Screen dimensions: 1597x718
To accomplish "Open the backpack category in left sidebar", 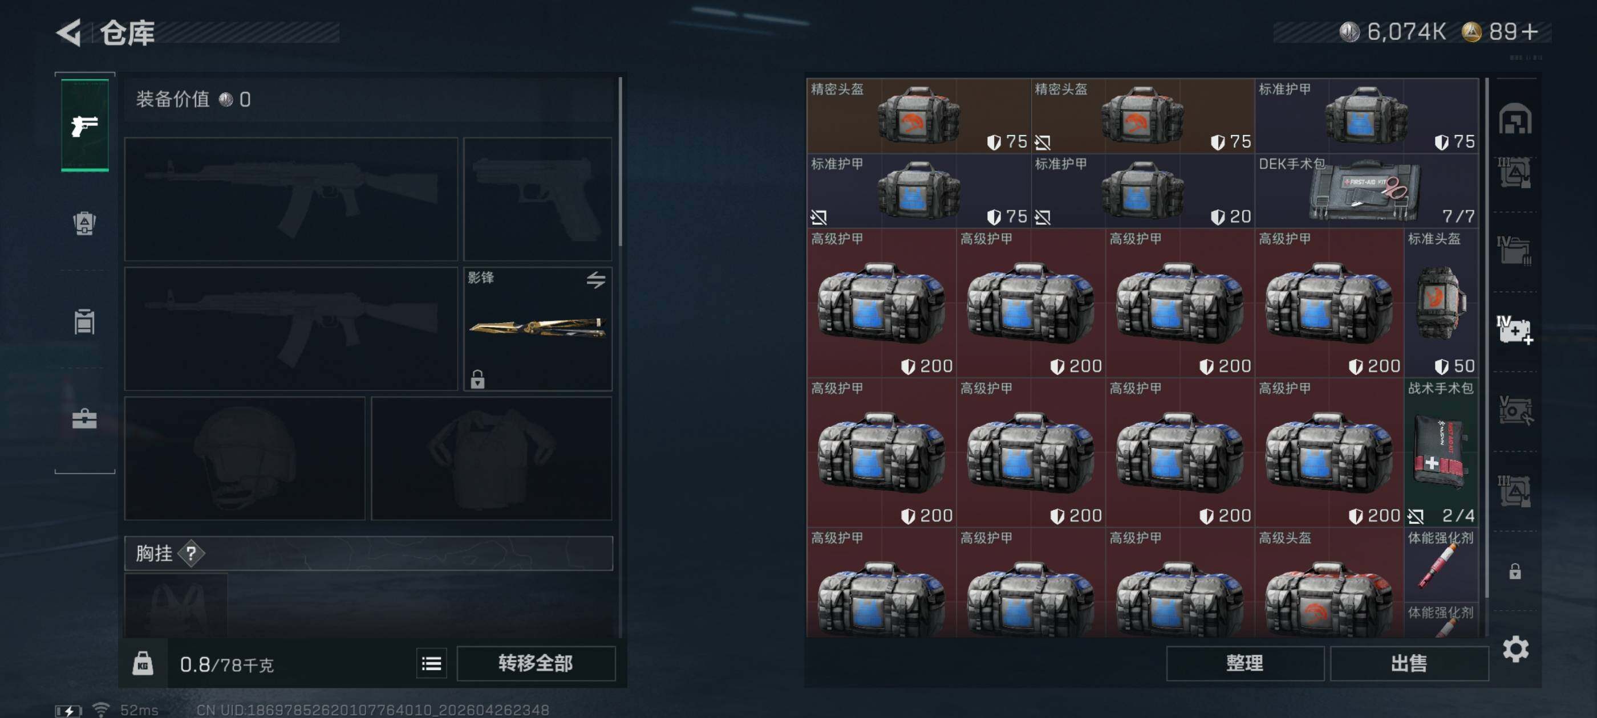I will [84, 223].
